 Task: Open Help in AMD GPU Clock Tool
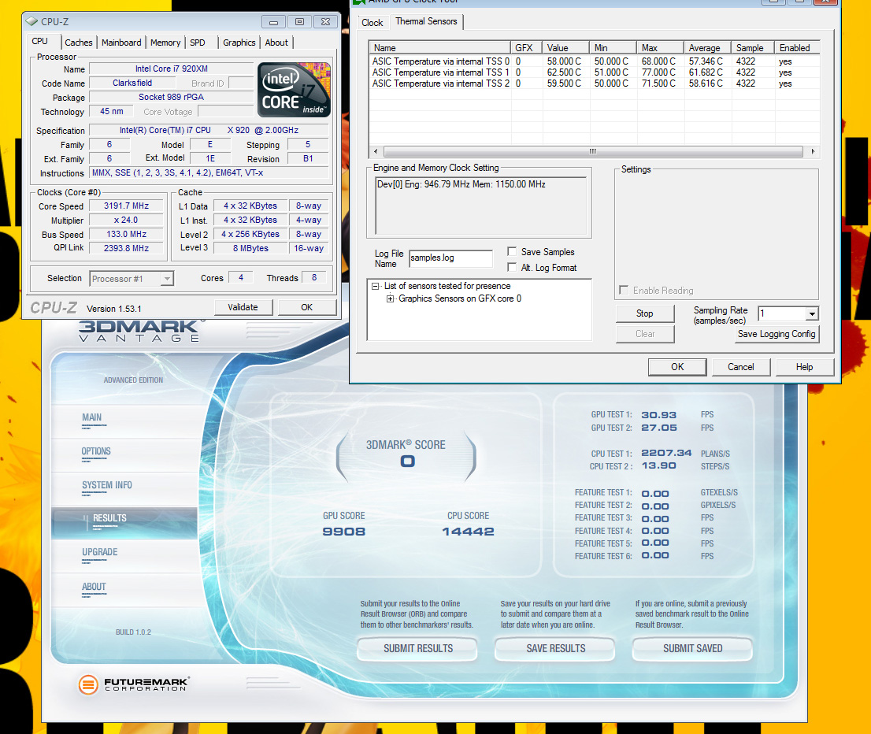click(804, 367)
